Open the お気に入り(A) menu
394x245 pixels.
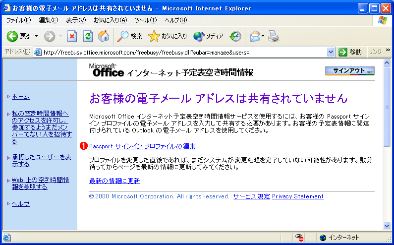[111, 20]
